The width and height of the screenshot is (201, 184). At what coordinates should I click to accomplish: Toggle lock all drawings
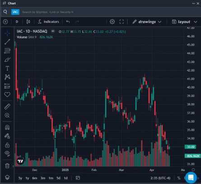pyautogui.click(x=7, y=145)
